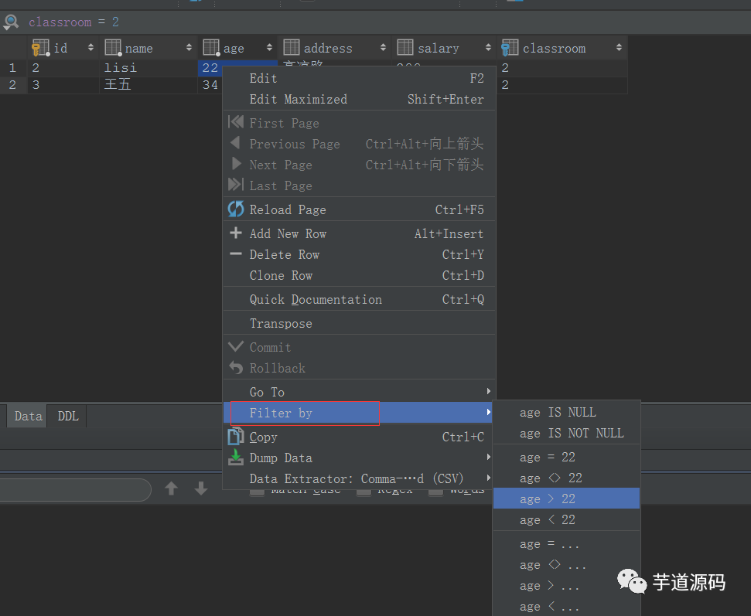
Task: Sort by the address column arrows
Action: (x=383, y=47)
